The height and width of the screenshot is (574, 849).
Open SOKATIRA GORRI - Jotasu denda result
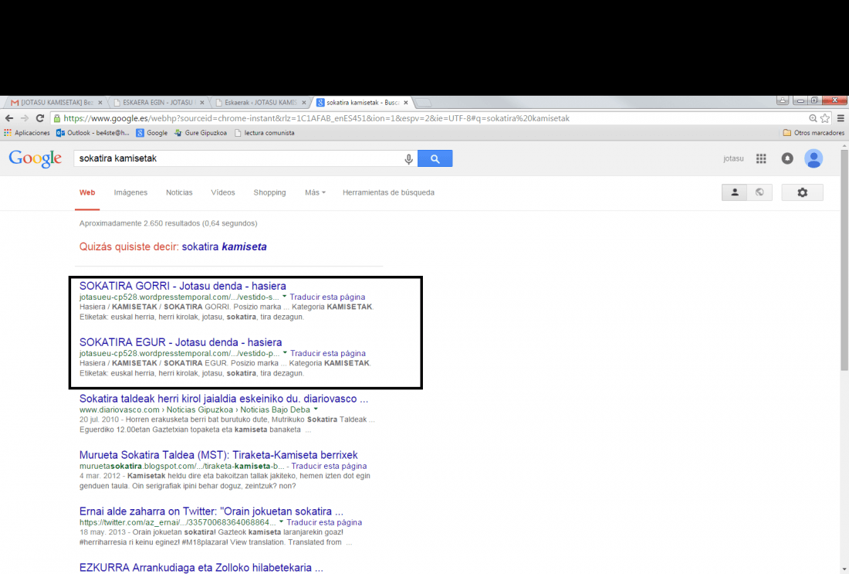coord(182,286)
